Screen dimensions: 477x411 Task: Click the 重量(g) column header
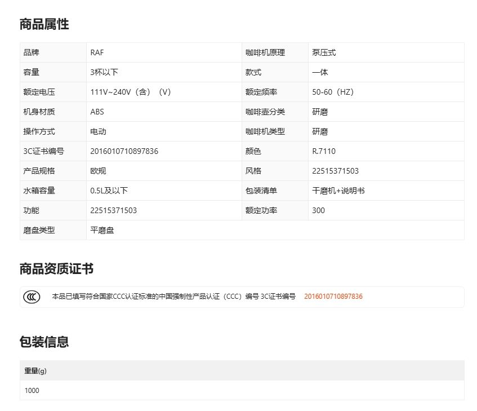[35, 370]
